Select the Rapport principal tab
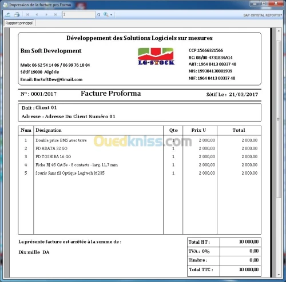 [x=19, y=23]
